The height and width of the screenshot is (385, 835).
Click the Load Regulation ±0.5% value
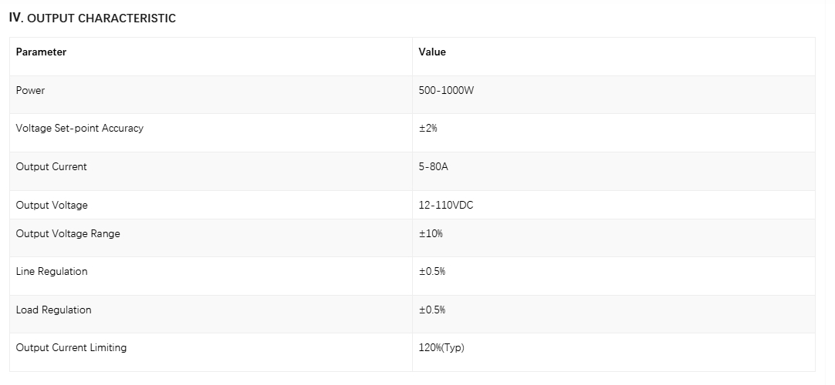click(x=432, y=310)
